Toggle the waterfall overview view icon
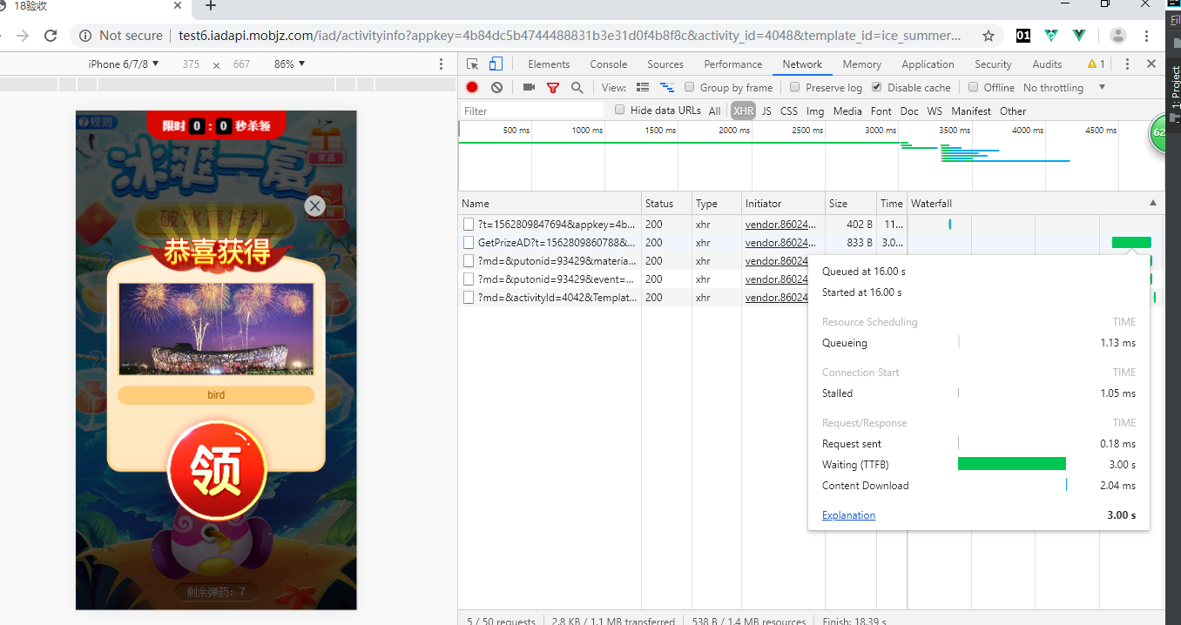This screenshot has width=1181, height=625. click(x=667, y=88)
